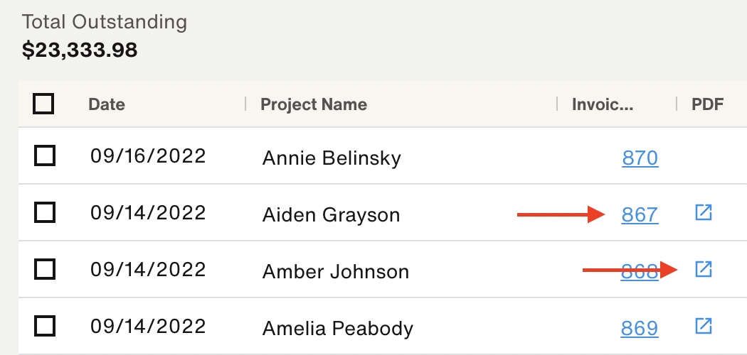The height and width of the screenshot is (355, 747).
Task: Open invoice number 867 link
Action: click(x=640, y=215)
